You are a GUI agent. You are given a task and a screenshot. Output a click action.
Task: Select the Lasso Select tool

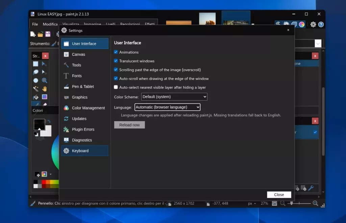(35, 72)
